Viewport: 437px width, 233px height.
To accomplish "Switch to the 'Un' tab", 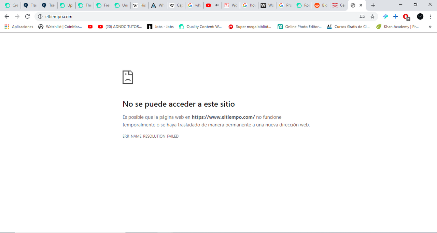I will pyautogui.click(x=121, y=5).
